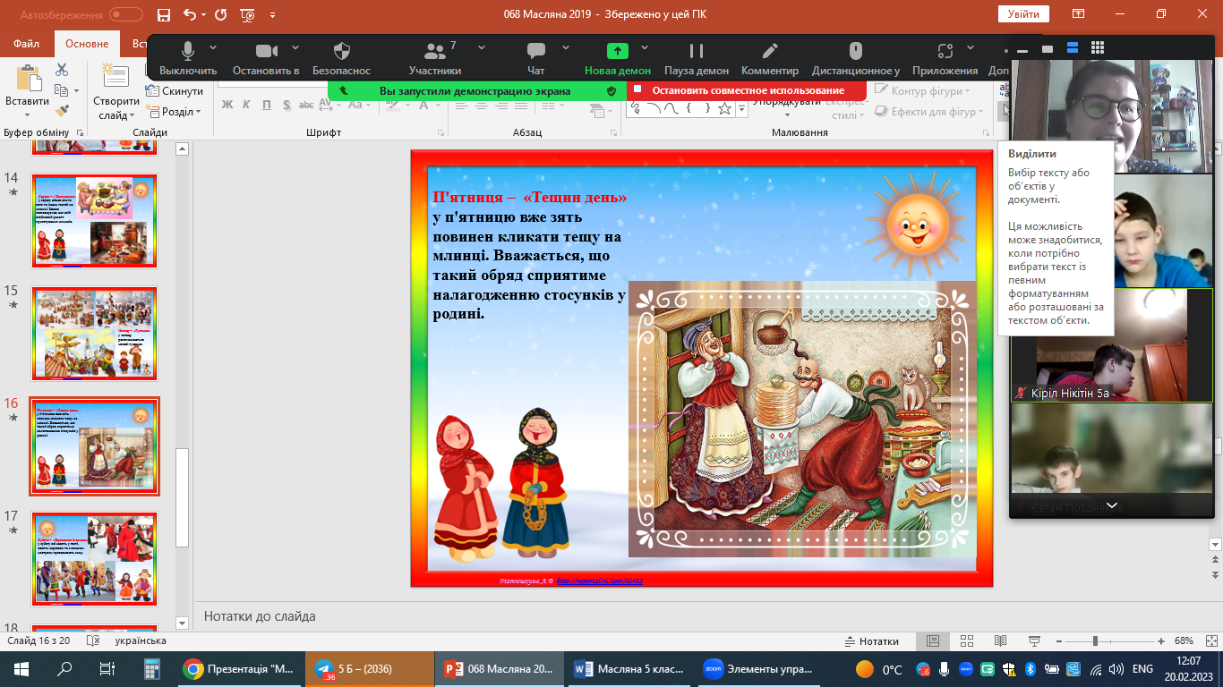Adjust the status bar zoom slider handle
The width and height of the screenshot is (1223, 687).
tap(1095, 641)
